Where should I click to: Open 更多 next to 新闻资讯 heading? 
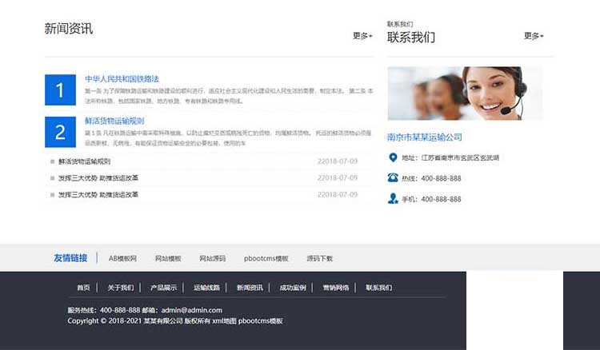coord(362,36)
